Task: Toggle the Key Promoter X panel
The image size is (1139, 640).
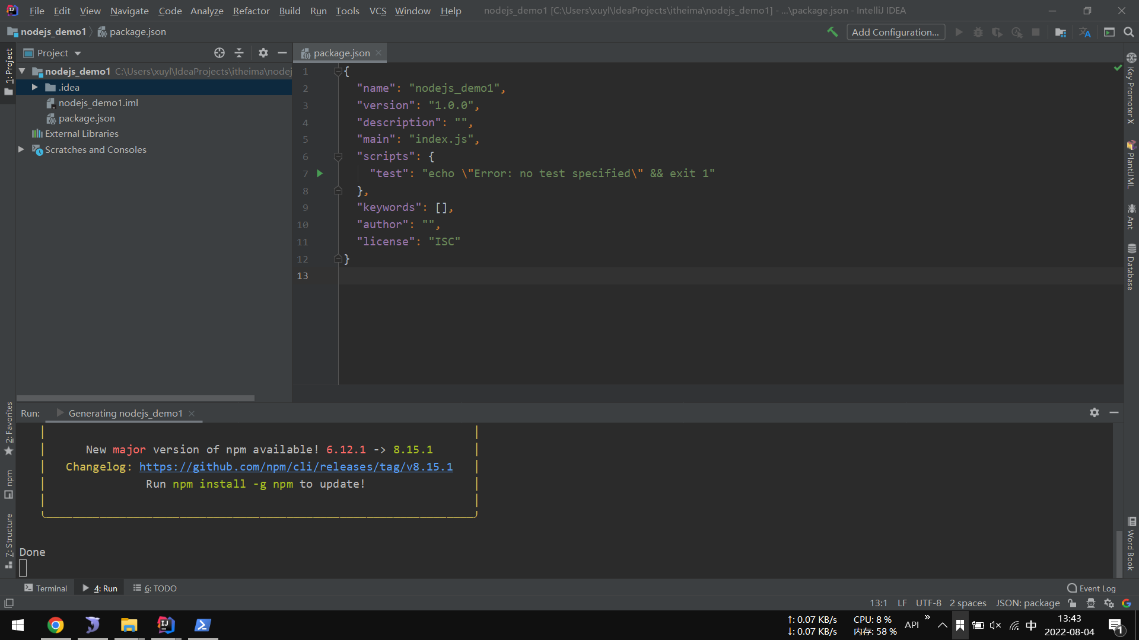Action: pyautogui.click(x=1131, y=89)
